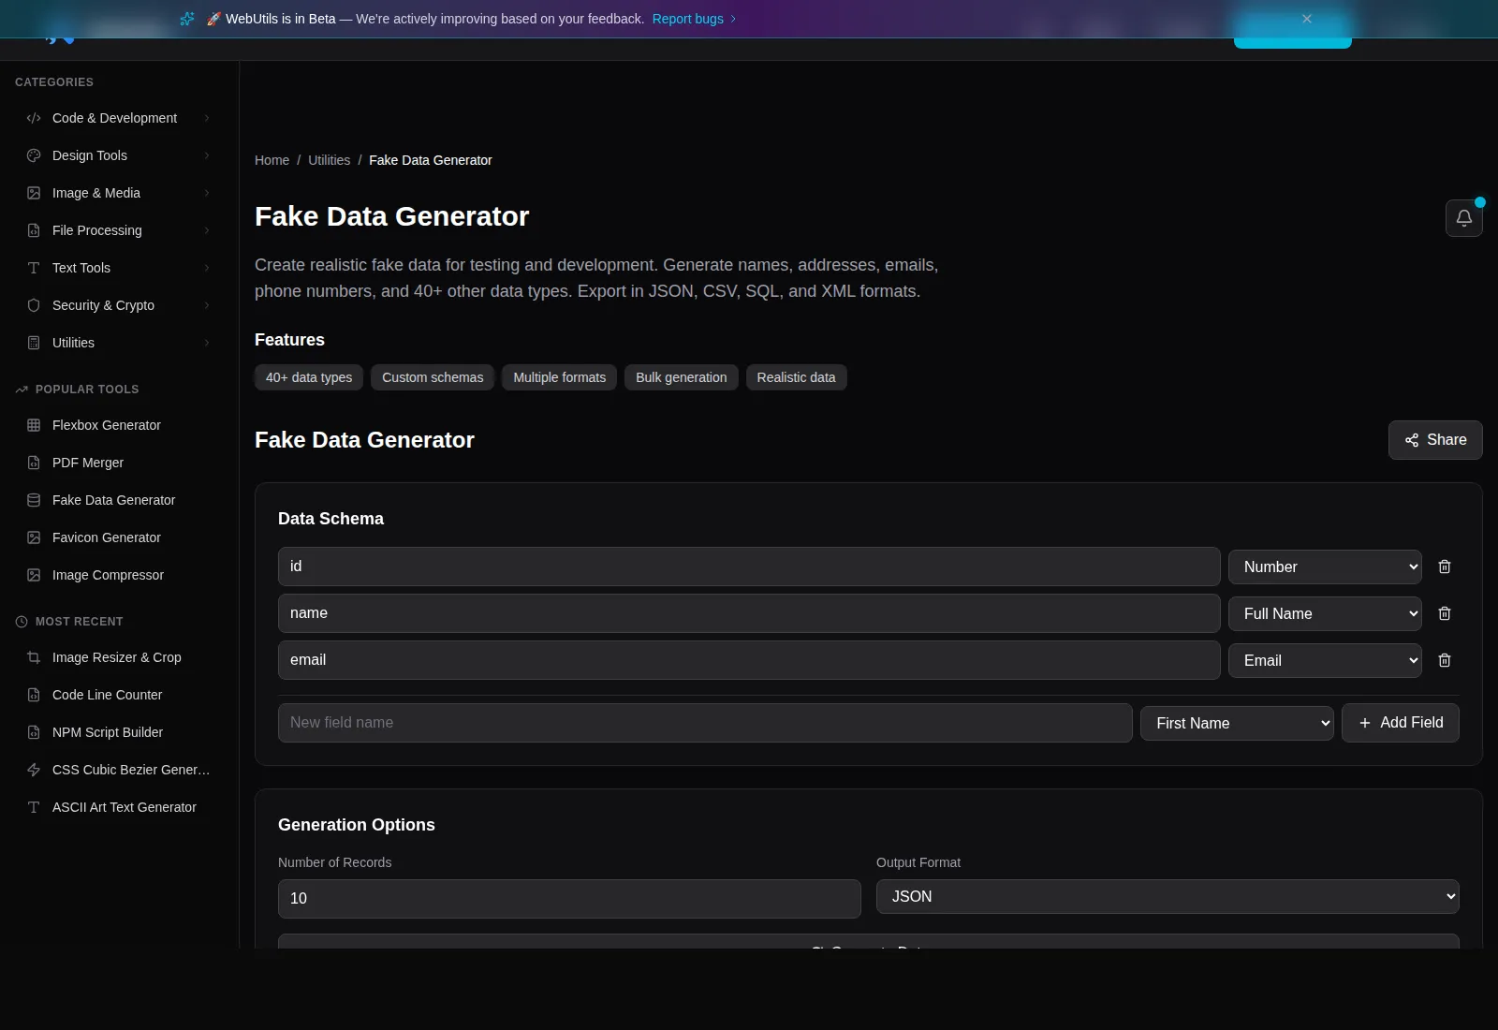Viewport: 1498px width, 1030px height.
Task: Click the Utilities calculator icon
Action: pyautogui.click(x=34, y=343)
